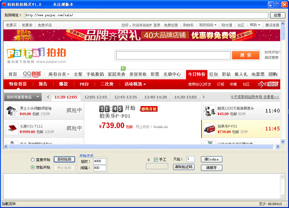
Task: Show previous time slots with left arrow
Action: 48,97
